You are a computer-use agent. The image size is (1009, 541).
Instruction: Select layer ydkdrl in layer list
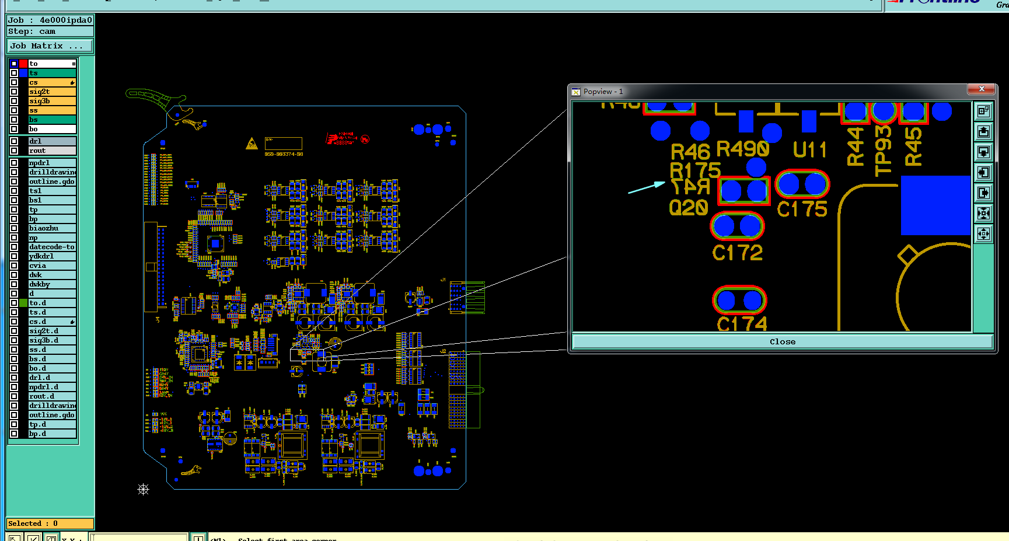coord(53,256)
